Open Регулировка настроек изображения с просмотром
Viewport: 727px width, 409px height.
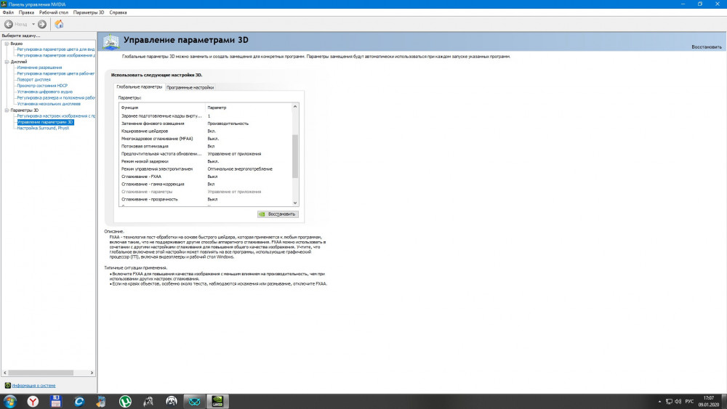[56, 116]
